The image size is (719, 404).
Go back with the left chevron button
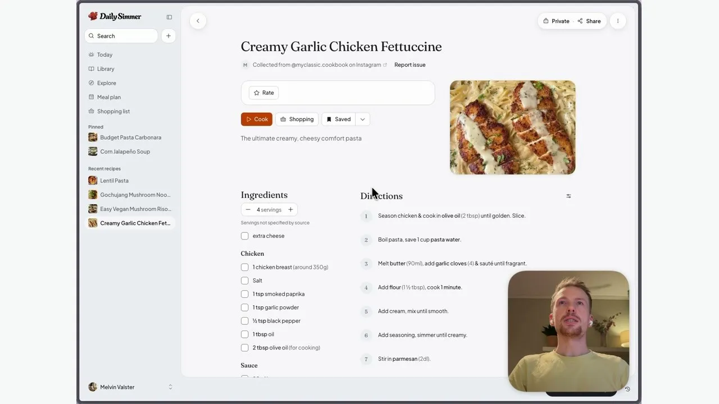198,21
